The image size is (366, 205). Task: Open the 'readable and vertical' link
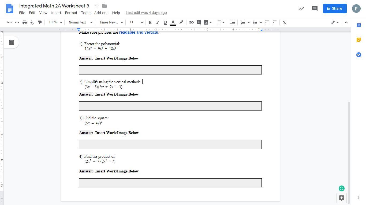(x=139, y=33)
